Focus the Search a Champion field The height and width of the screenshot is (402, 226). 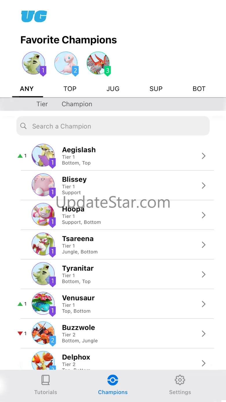(113, 126)
